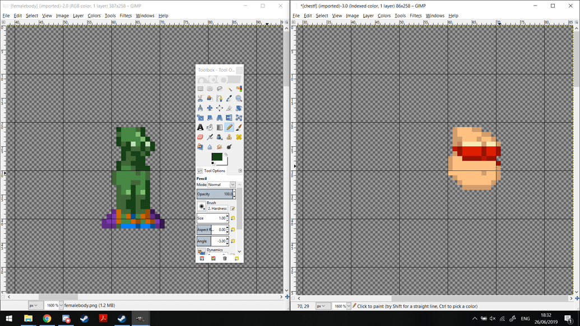The image size is (580, 326).
Task: Click the Tool Options tab label
Action: [214, 171]
